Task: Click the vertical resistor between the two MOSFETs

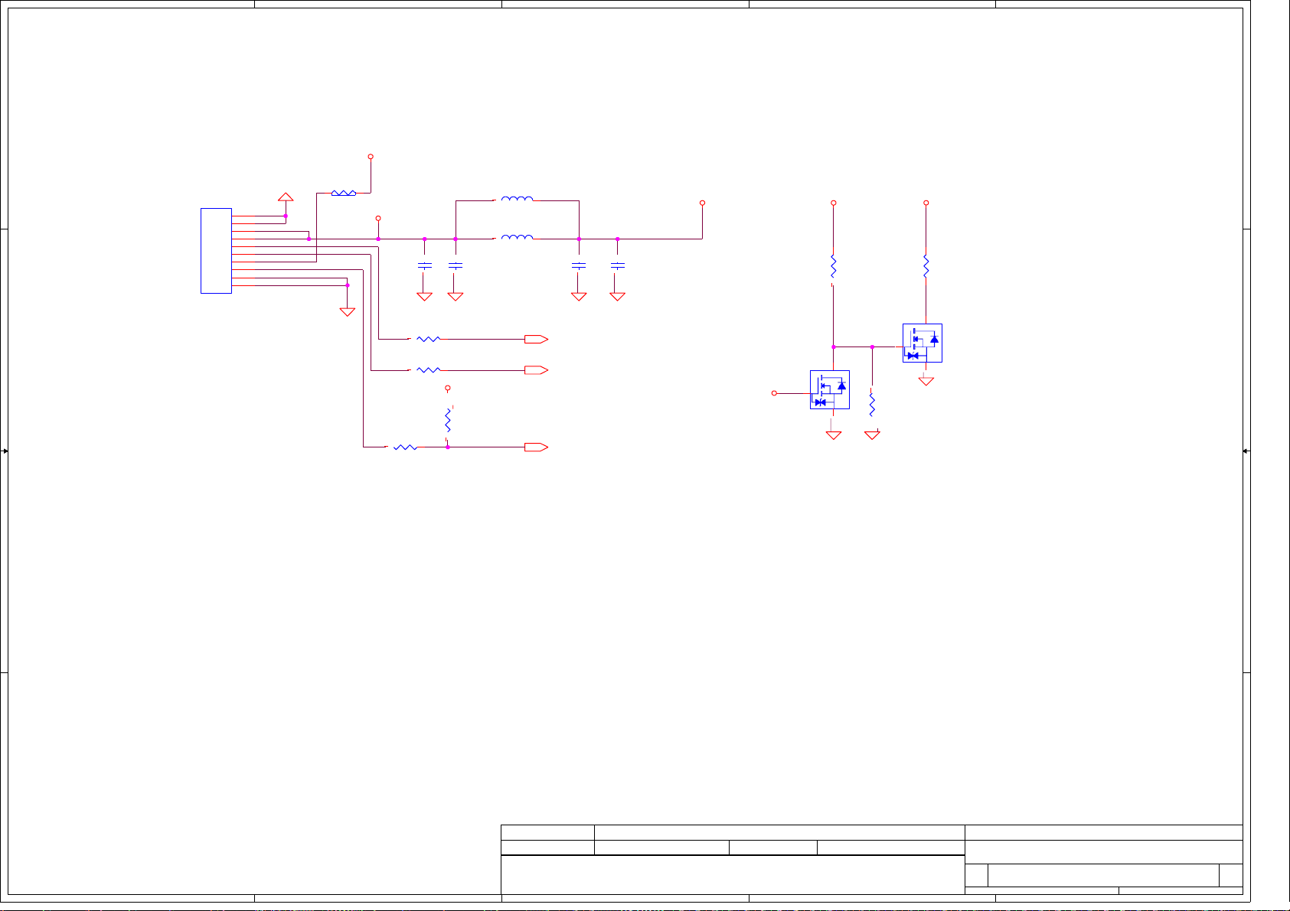Action: tap(872, 402)
